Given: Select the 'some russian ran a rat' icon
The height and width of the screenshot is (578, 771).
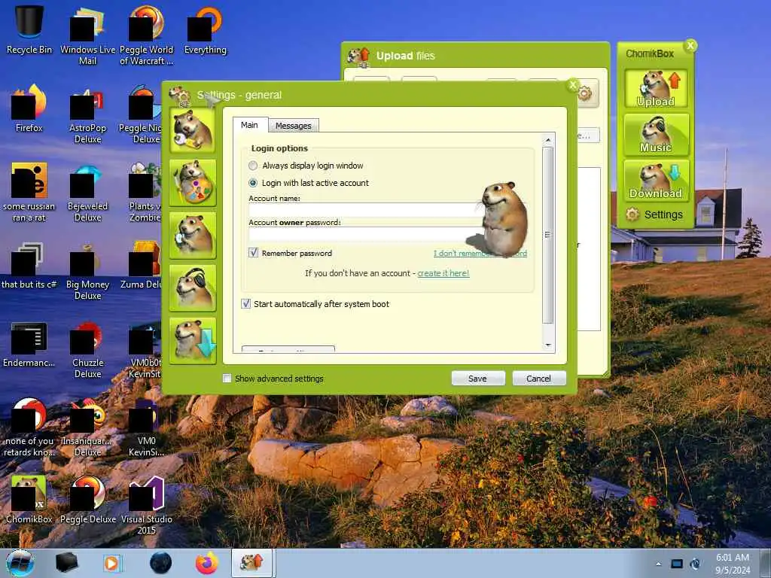Looking at the screenshot, I should tap(29, 193).
